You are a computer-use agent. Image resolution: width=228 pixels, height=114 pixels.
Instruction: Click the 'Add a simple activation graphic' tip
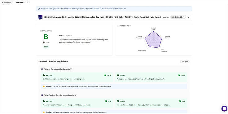point(80,112)
